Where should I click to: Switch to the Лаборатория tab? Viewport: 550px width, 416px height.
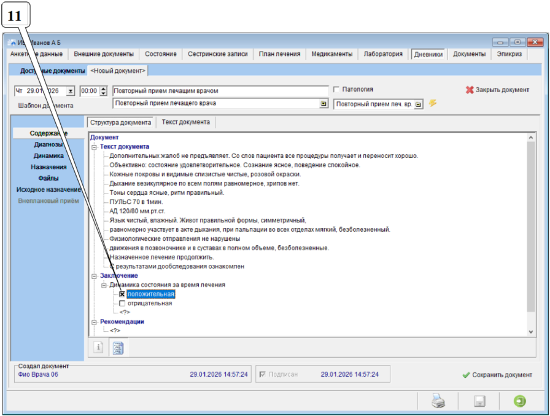pyautogui.click(x=383, y=54)
